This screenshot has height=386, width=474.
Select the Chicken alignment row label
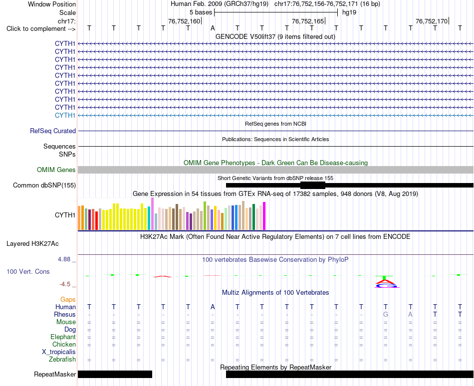(x=64, y=345)
